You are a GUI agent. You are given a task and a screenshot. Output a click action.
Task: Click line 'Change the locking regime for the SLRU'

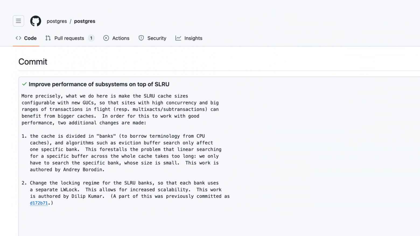[x=124, y=183]
